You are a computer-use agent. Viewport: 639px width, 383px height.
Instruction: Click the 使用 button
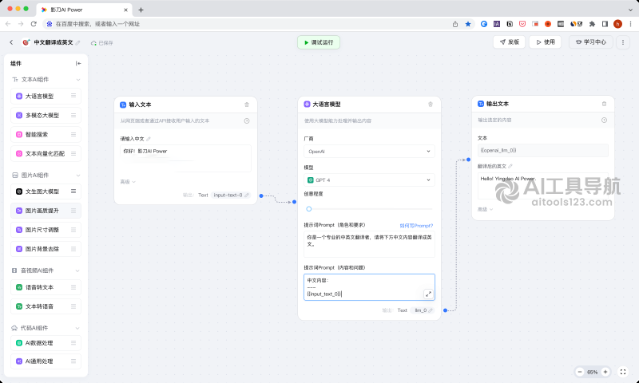(x=546, y=42)
